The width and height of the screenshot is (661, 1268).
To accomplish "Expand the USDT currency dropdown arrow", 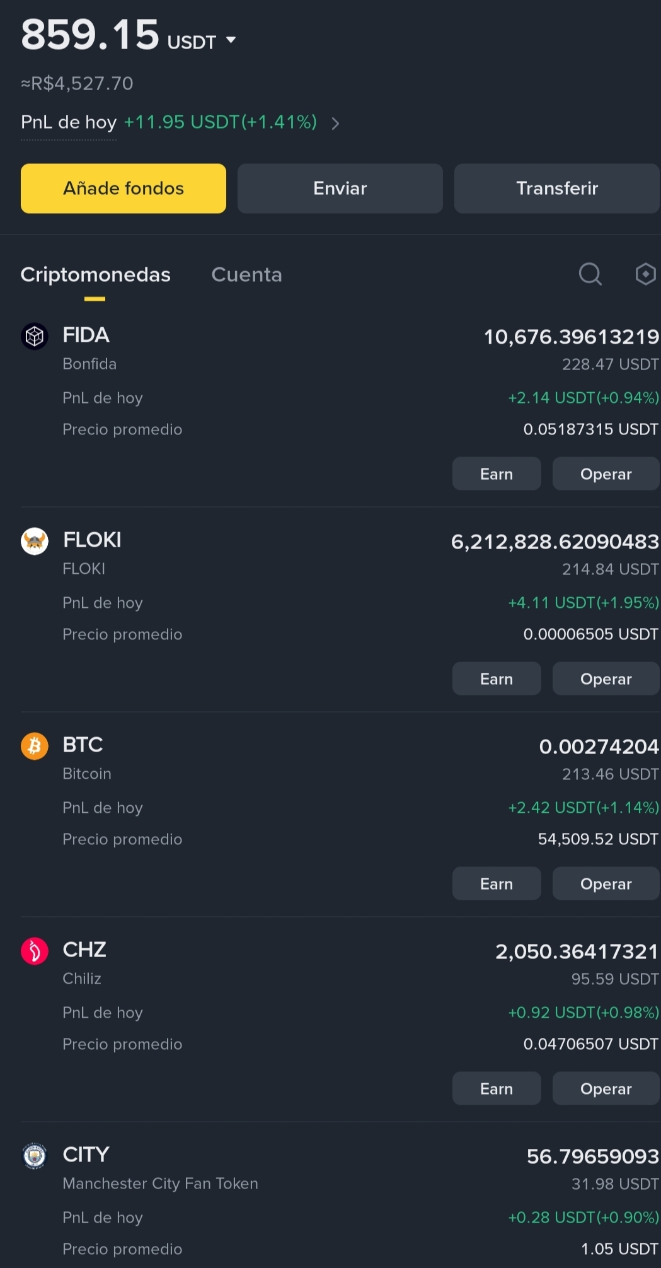I will 231,40.
